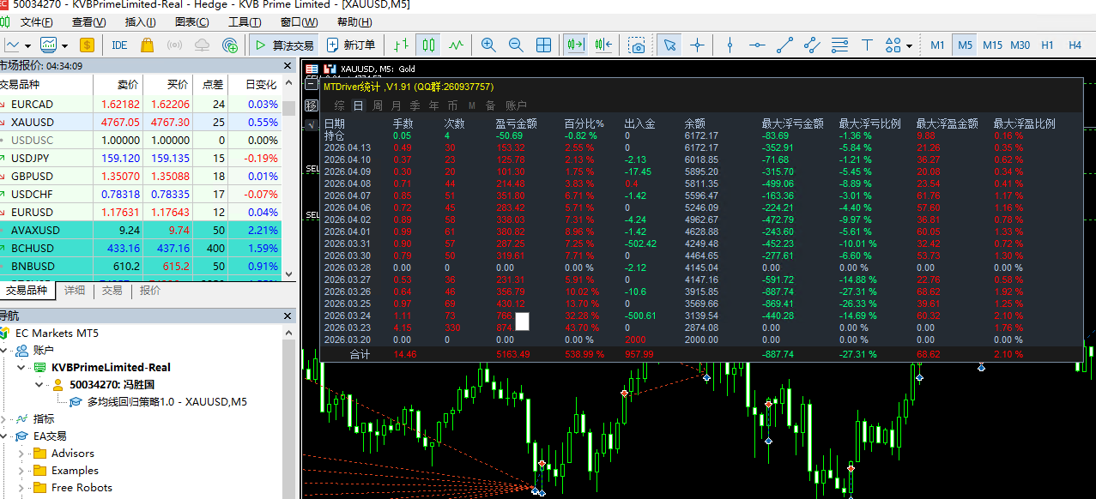Screen dimensions: 1096x499
Task: Toggle chart shift
Action: pyautogui.click(x=603, y=45)
